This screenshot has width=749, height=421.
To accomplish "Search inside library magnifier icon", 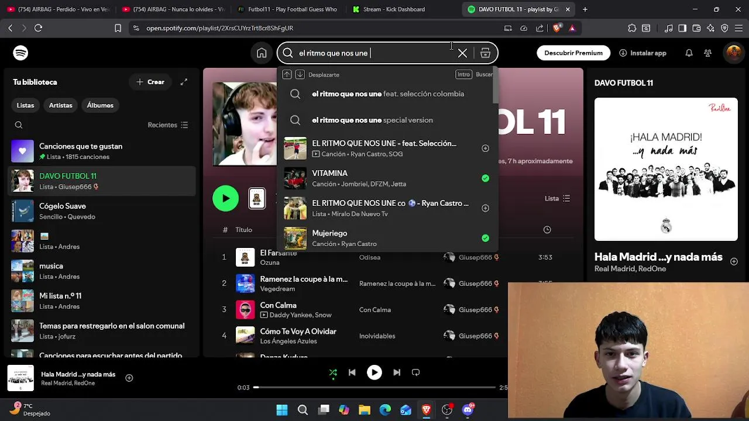I will pyautogui.click(x=19, y=125).
